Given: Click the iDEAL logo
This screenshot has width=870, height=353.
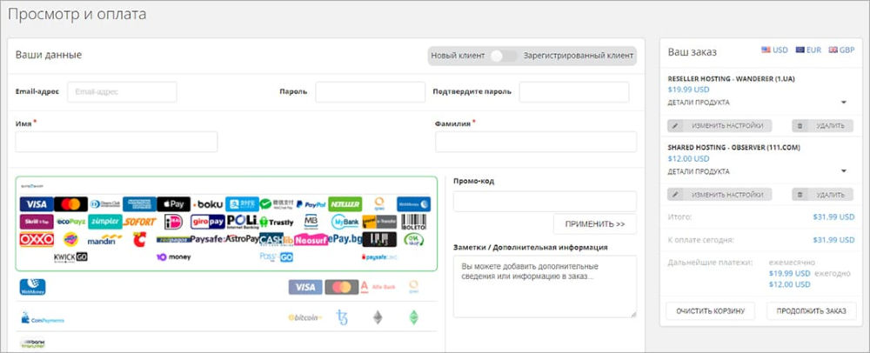Looking at the screenshot, I should (x=174, y=222).
